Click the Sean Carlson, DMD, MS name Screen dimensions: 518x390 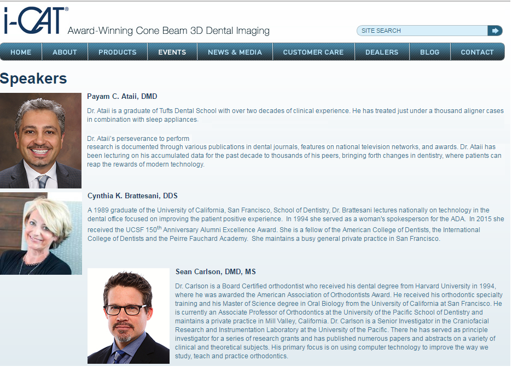click(216, 272)
